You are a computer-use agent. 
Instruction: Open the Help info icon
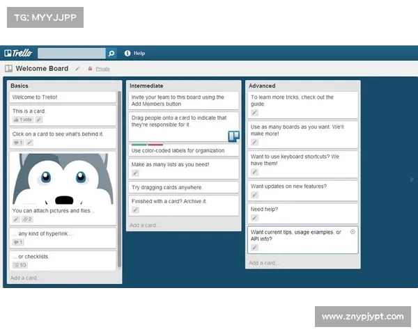coord(127,53)
